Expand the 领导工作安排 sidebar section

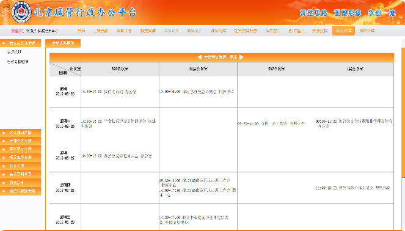[x=20, y=157]
